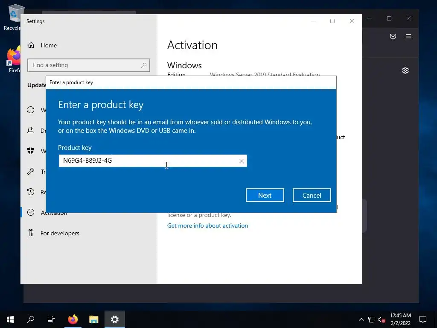
Task: Open the Firefox hamburger menu behind Settings
Action: (408, 36)
